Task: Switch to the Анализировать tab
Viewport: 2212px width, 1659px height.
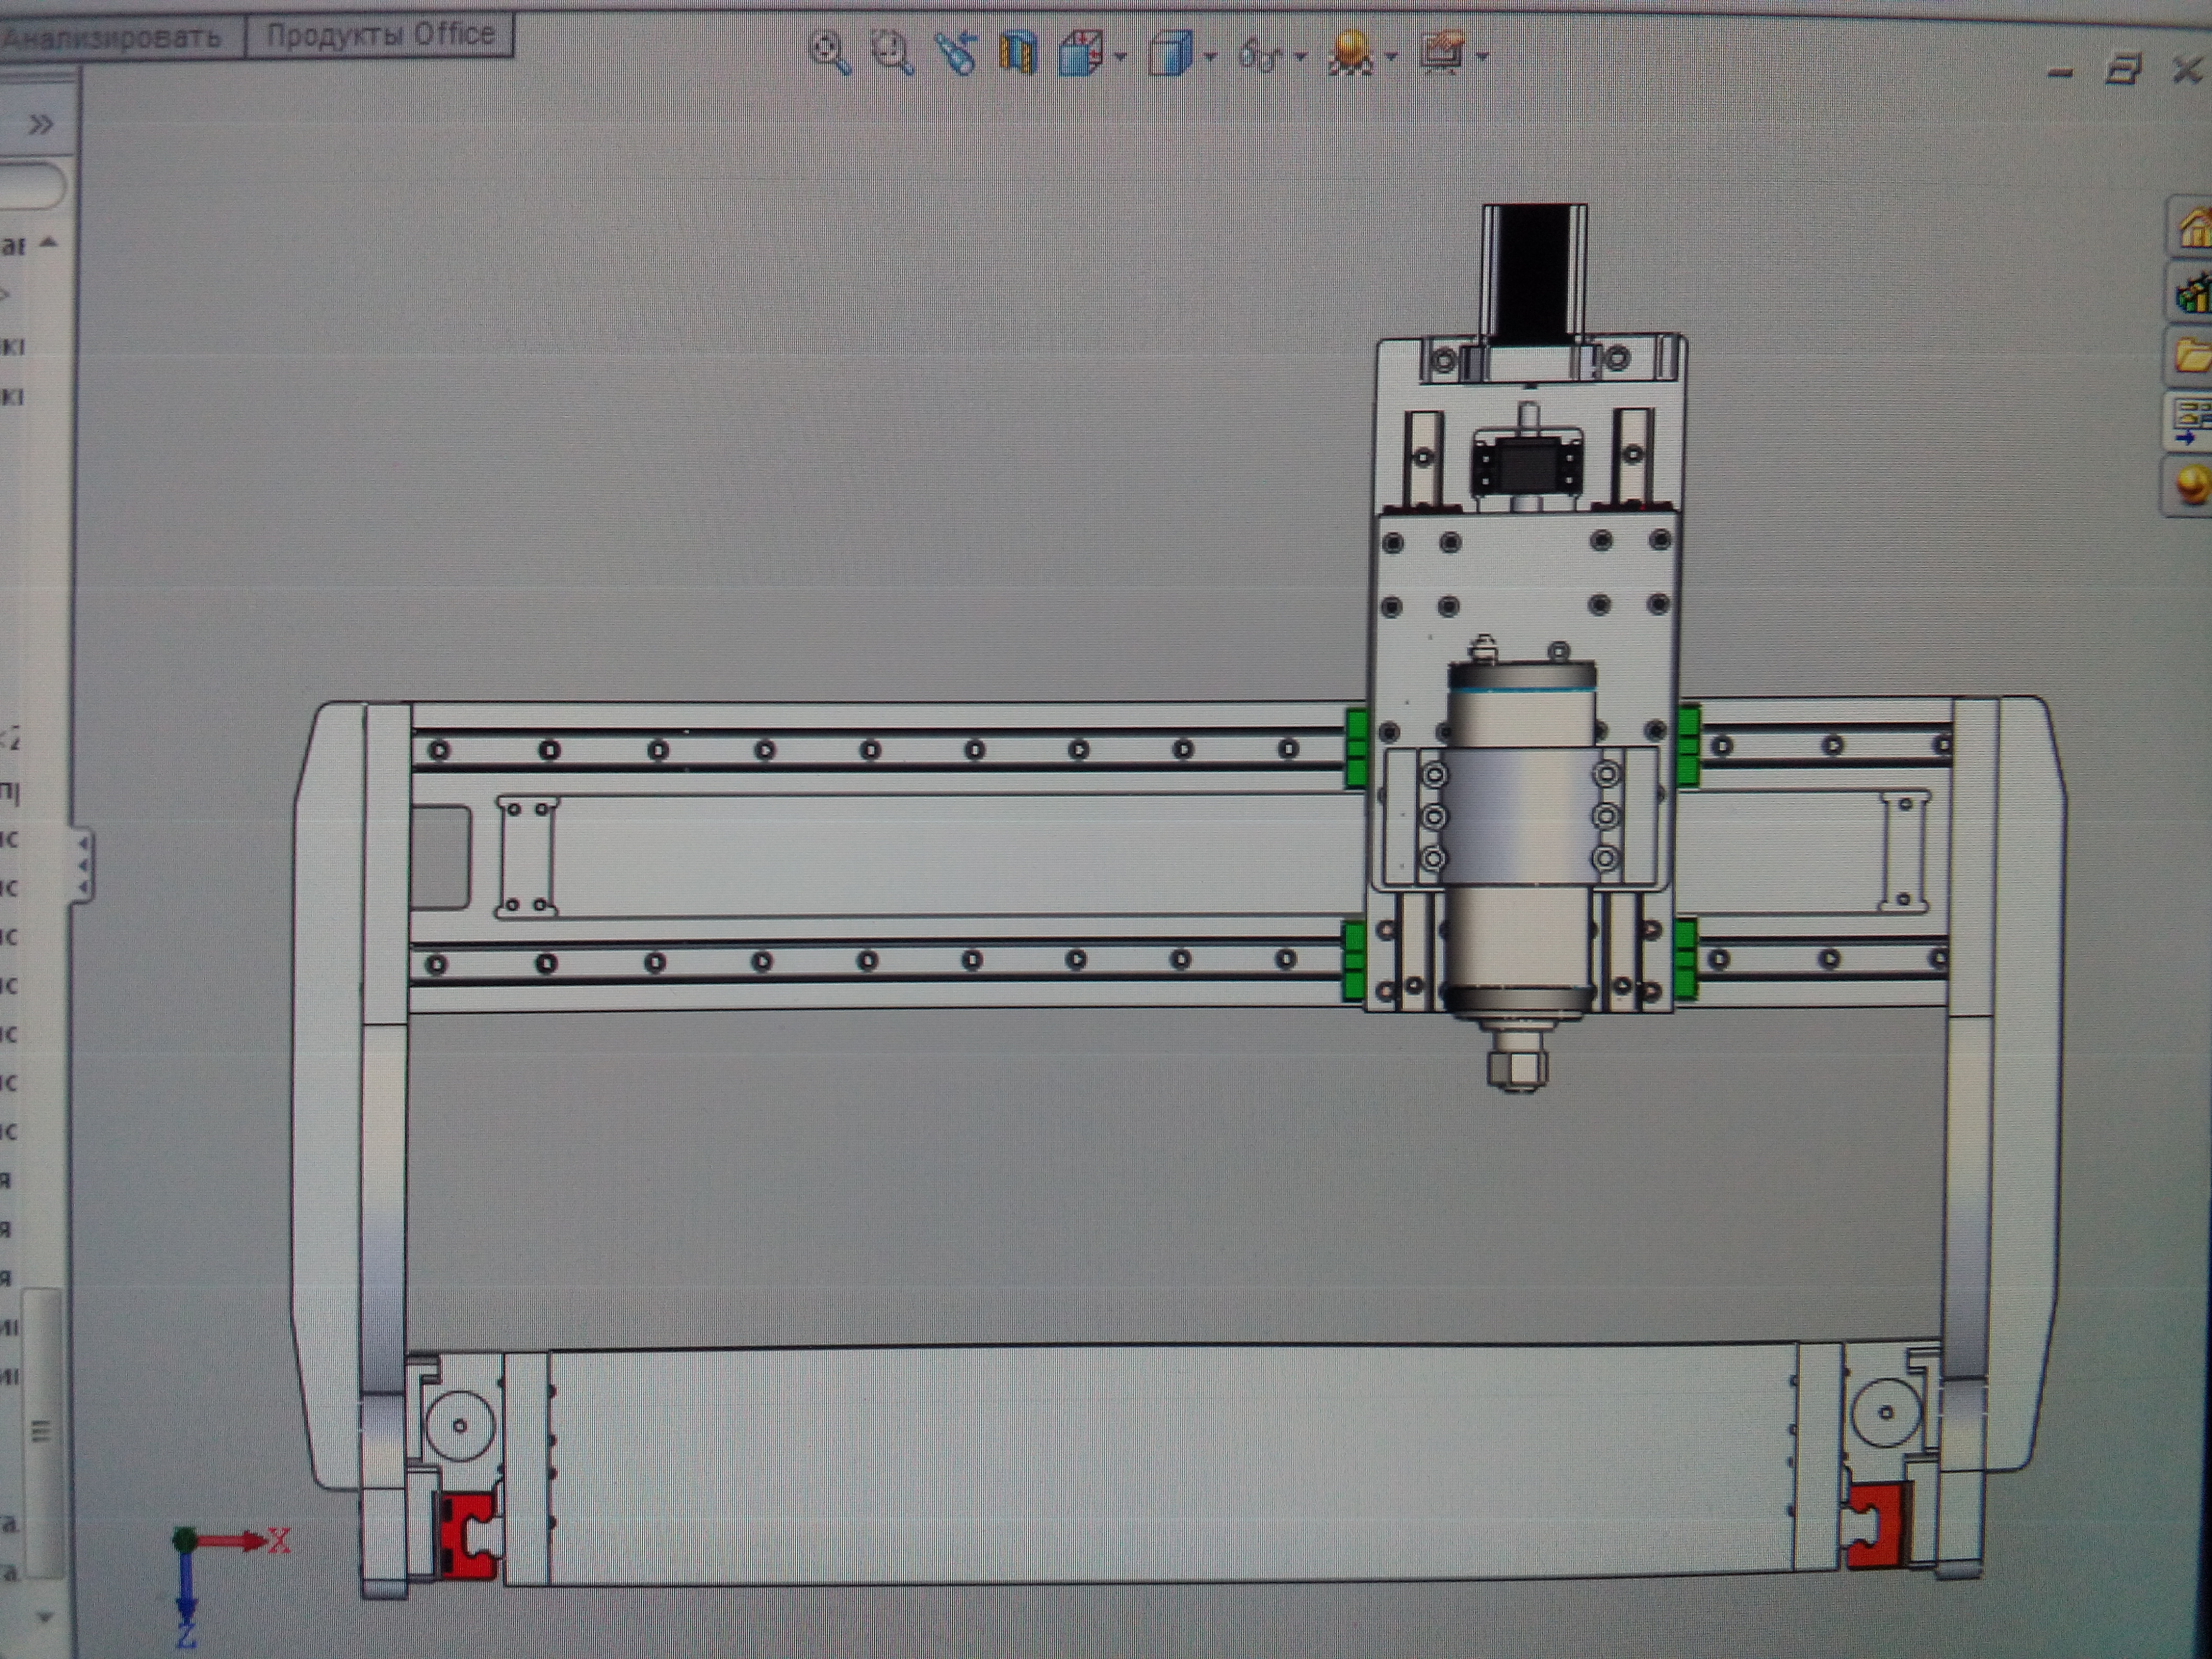Action: coord(112,38)
